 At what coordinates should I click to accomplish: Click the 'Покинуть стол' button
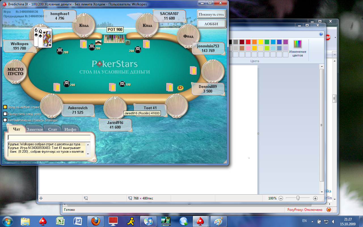[x=211, y=14]
